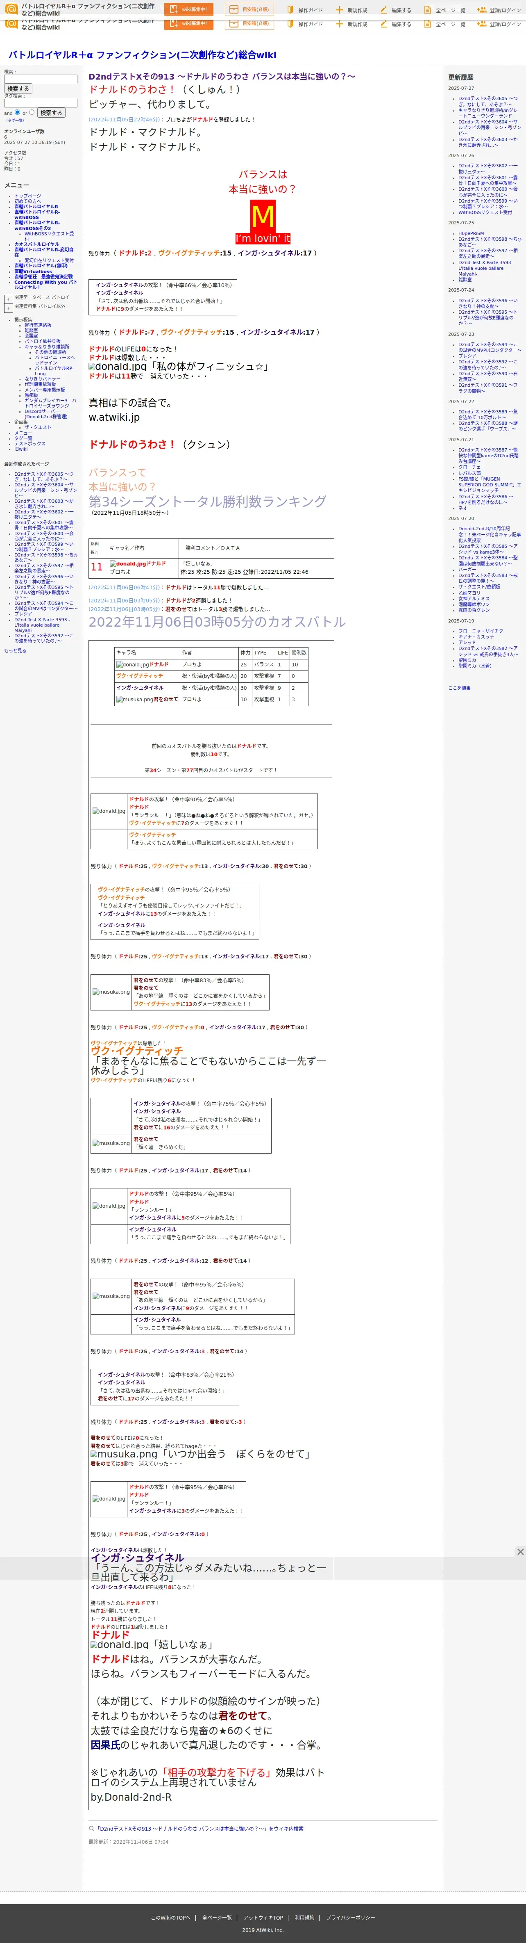Expand the 関連データベース-バトロイ section
526x1943 pixels.
[x=8, y=299]
